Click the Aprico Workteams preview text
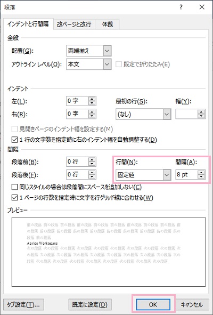Screen dimensions: 213x315 tap(42, 243)
